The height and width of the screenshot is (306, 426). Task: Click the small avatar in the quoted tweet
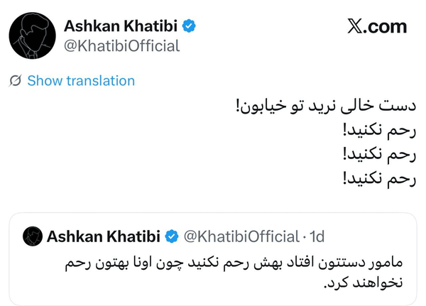pos(31,236)
